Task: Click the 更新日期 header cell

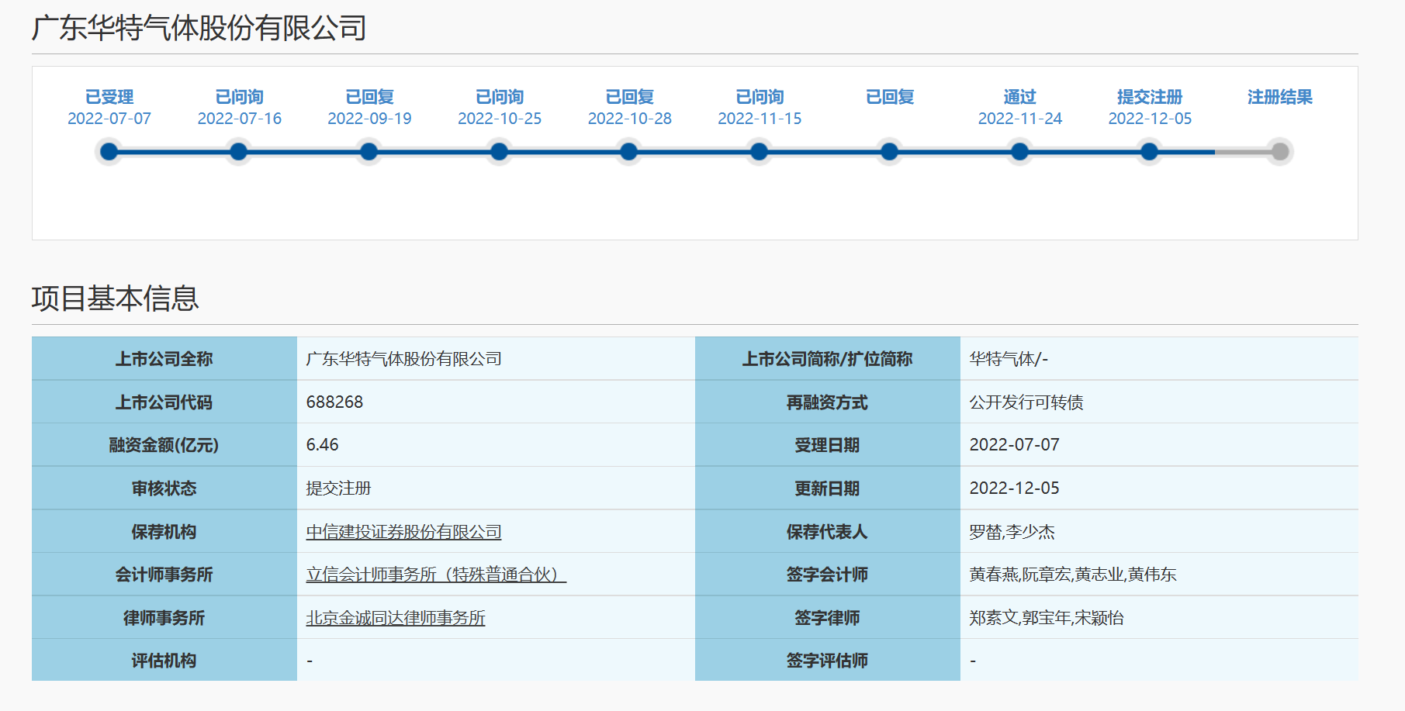Action: click(828, 488)
